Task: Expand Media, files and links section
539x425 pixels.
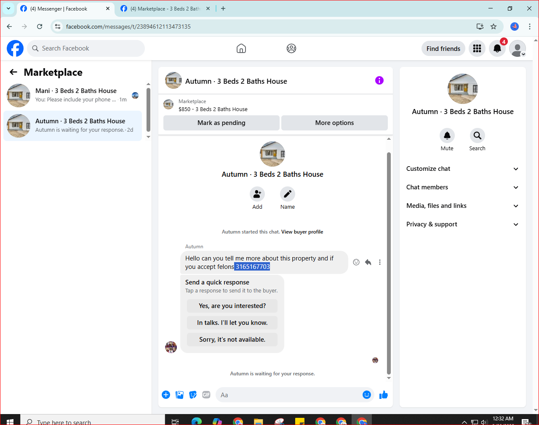Action: point(462,206)
